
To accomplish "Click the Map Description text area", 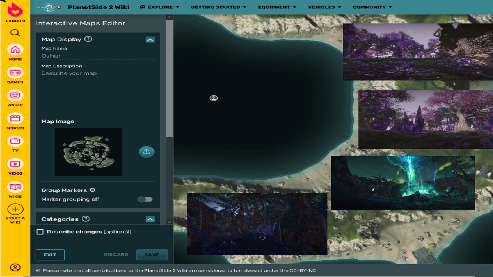I will tap(98, 89).
